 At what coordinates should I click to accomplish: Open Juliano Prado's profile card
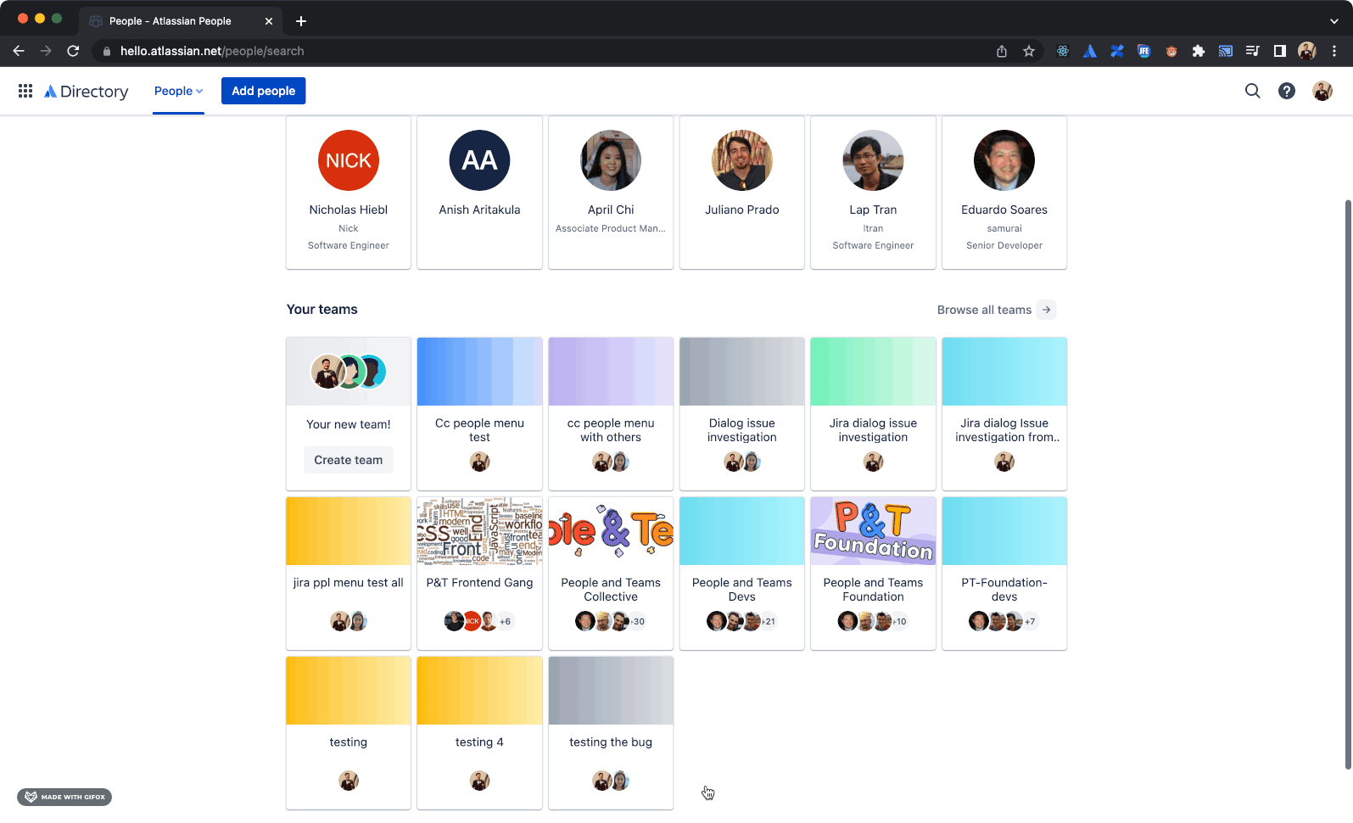742,193
